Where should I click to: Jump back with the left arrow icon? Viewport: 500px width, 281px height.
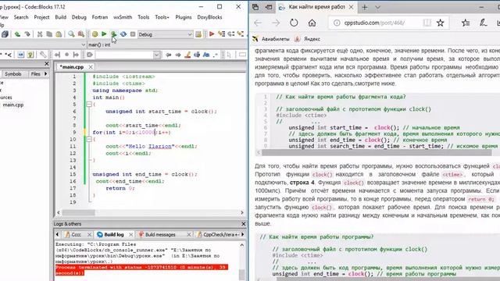[x=169, y=55]
